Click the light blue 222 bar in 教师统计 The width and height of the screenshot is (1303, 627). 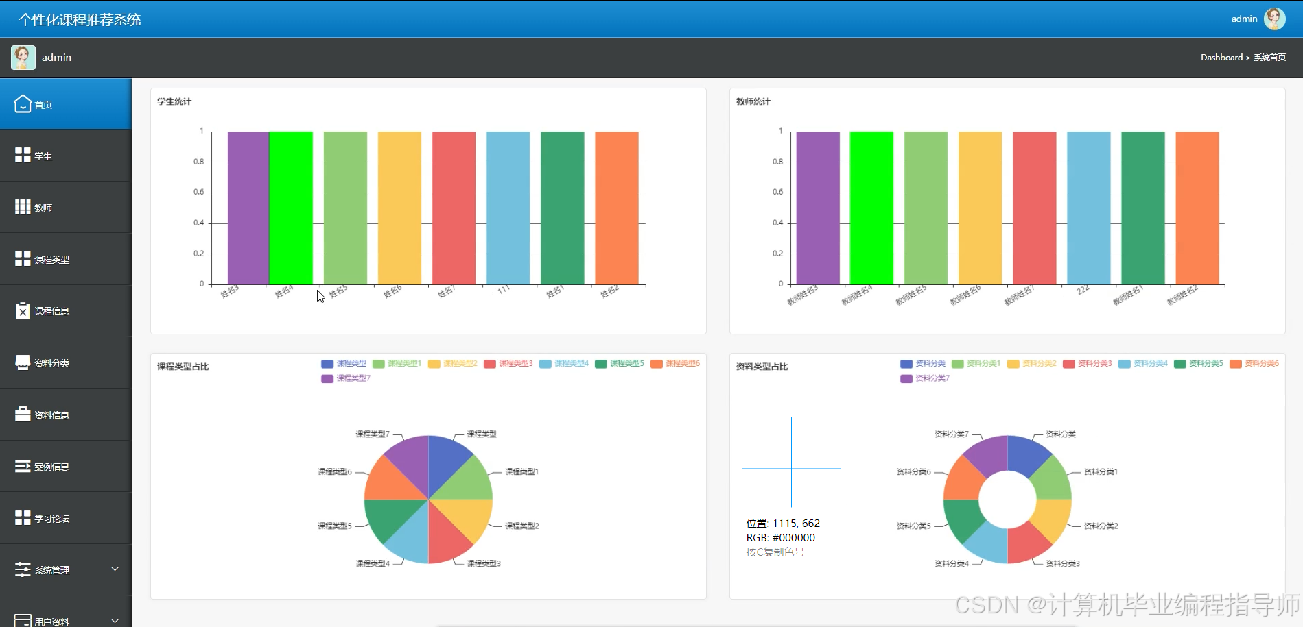tap(1089, 208)
